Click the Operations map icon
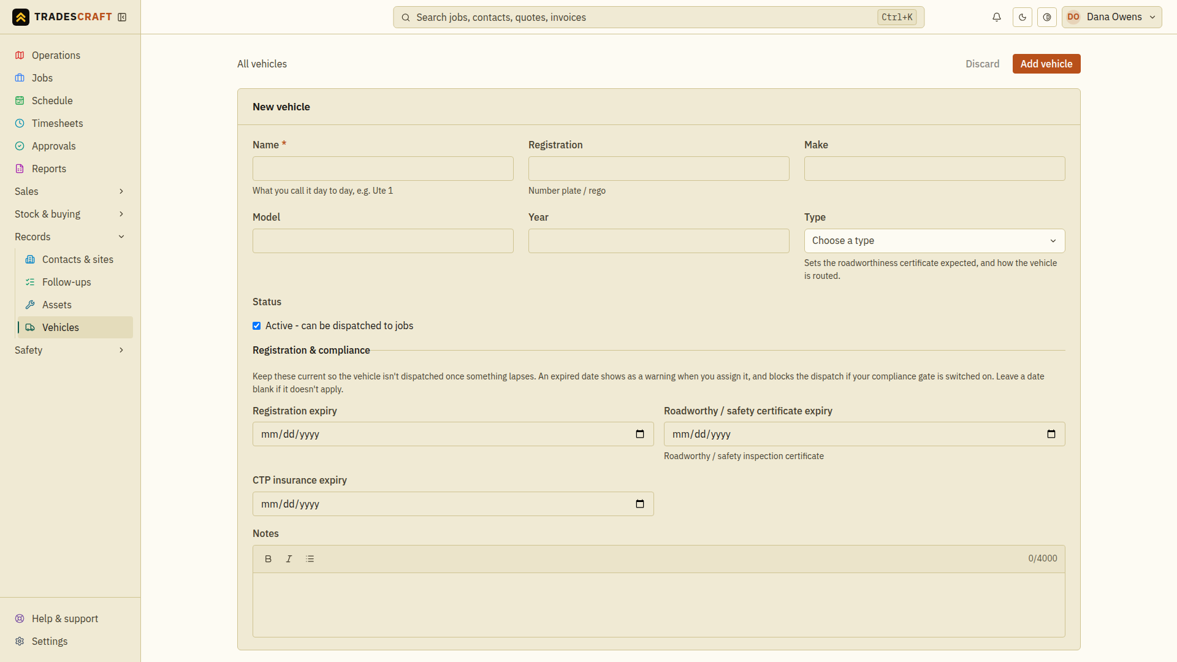 [x=20, y=55]
